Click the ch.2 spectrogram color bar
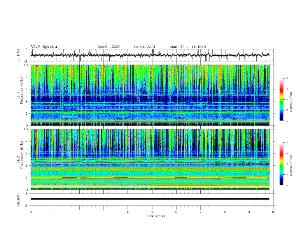308x238 pixels. coord(281,164)
